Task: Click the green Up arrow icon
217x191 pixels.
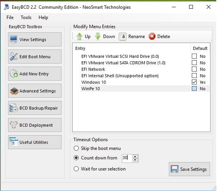Action: tap(79, 37)
